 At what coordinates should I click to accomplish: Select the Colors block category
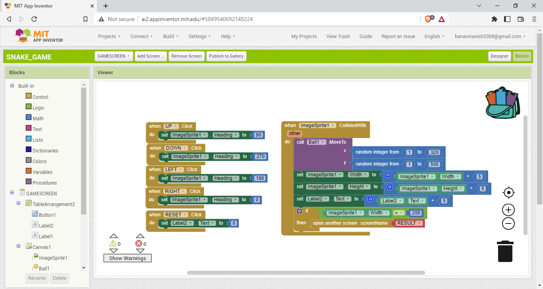point(39,161)
